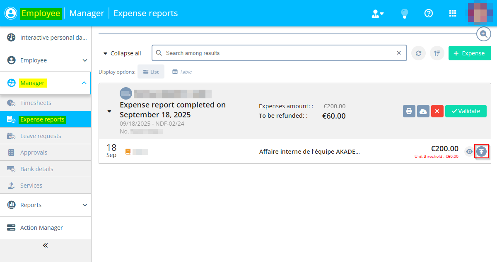Open the help question mark icon
497x262 pixels.
click(429, 14)
